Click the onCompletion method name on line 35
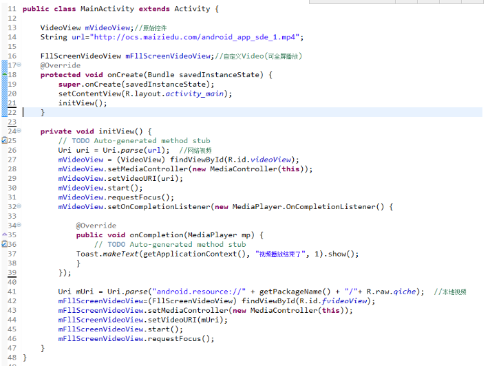The height and width of the screenshot is (372, 490). pyautogui.click(x=156, y=235)
